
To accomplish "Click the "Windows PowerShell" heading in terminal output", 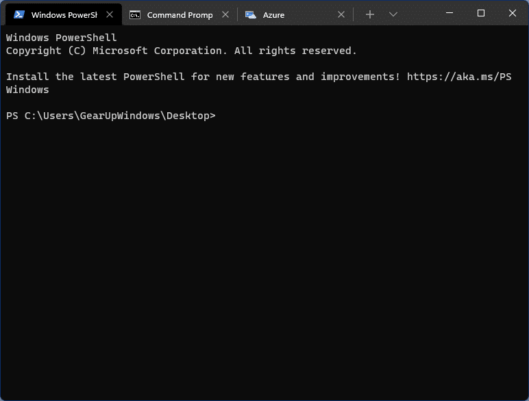I will coord(62,38).
